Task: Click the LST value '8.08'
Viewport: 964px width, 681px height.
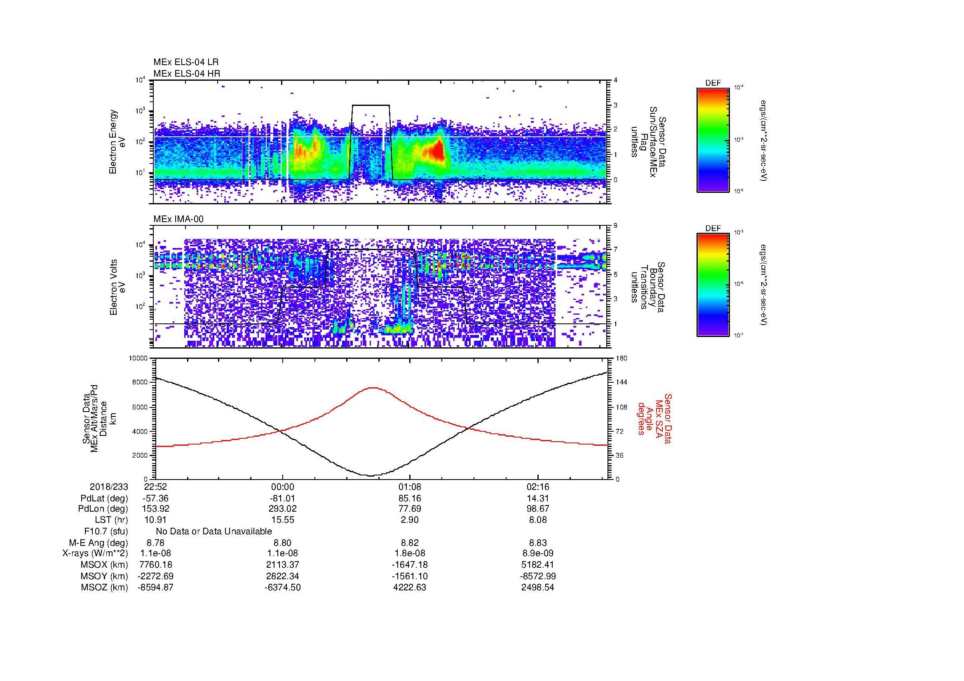Action: tap(538, 520)
